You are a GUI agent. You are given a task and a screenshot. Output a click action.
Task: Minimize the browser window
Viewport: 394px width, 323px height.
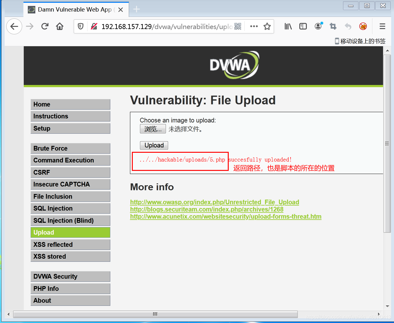point(351,6)
